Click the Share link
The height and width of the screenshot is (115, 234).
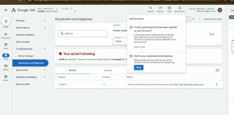pyautogui.click(x=212, y=34)
